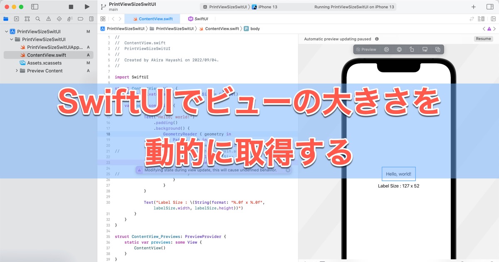Screen dimensions: 499x262
Task: Choose the iPhone 13 run destination
Action: coord(264,7)
